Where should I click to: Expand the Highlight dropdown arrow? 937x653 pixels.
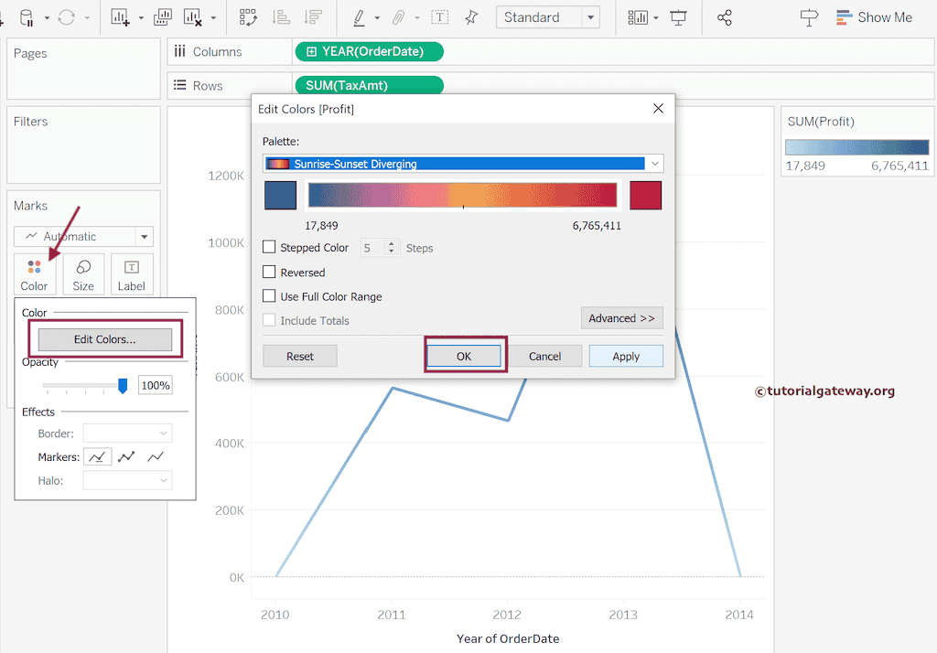(x=377, y=18)
